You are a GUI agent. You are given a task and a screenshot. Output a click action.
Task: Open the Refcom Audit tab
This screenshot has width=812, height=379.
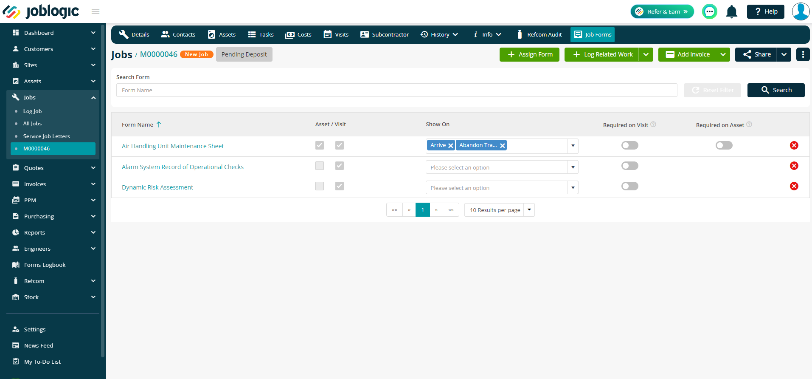(x=539, y=34)
